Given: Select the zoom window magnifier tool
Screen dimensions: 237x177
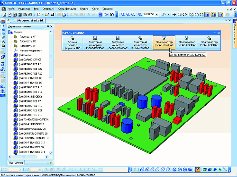Looking at the screenshot, I should (x=123, y=15).
